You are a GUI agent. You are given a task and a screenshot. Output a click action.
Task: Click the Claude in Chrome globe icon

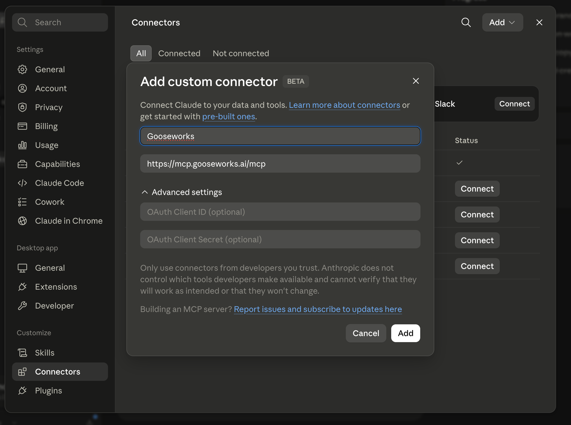tap(22, 221)
